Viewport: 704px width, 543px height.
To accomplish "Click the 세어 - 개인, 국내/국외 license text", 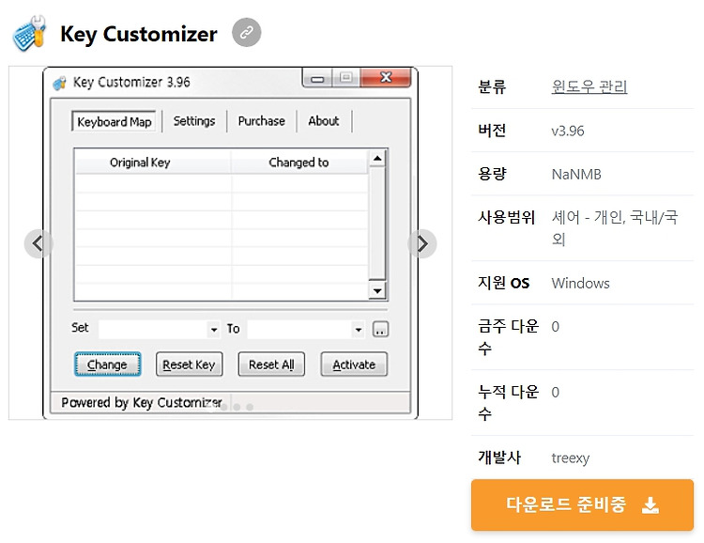I will coord(614,228).
